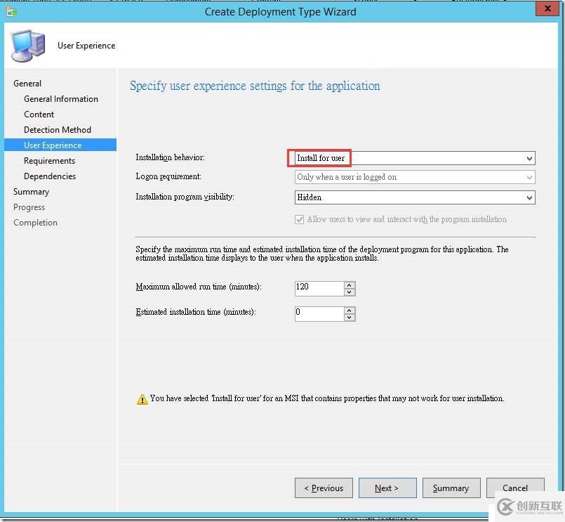Viewport: 565px width, 522px height.
Task: Go to the Dependencies step
Action: click(x=50, y=176)
